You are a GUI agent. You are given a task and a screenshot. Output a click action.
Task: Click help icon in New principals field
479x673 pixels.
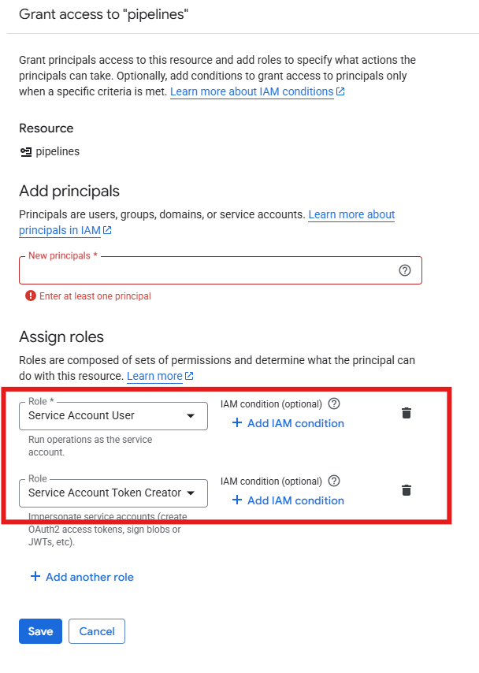click(405, 270)
